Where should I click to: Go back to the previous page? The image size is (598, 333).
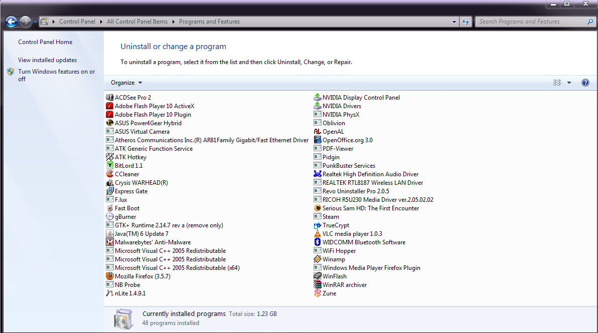click(x=12, y=22)
